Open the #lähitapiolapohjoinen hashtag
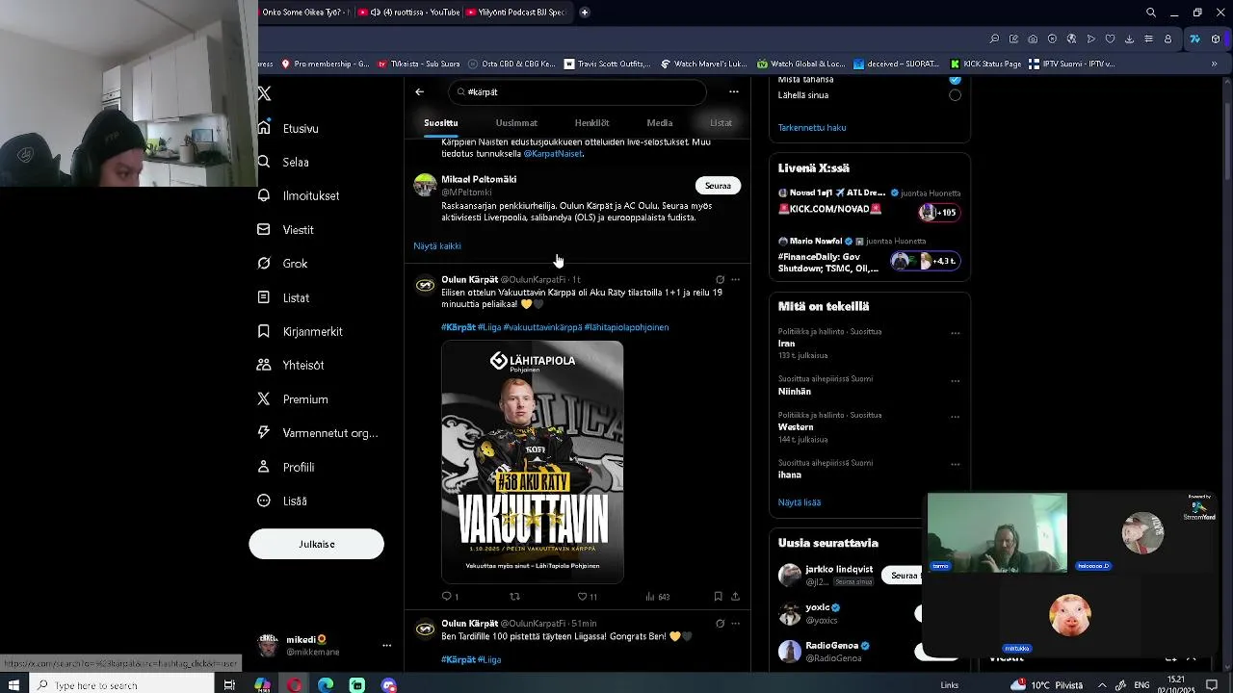1233x693 pixels. (626, 327)
